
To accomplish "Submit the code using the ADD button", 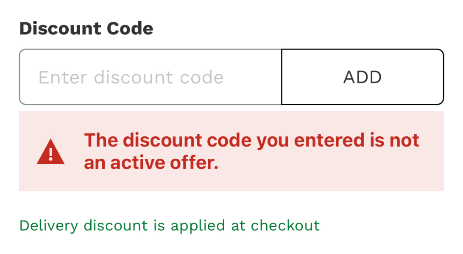I will [x=363, y=77].
